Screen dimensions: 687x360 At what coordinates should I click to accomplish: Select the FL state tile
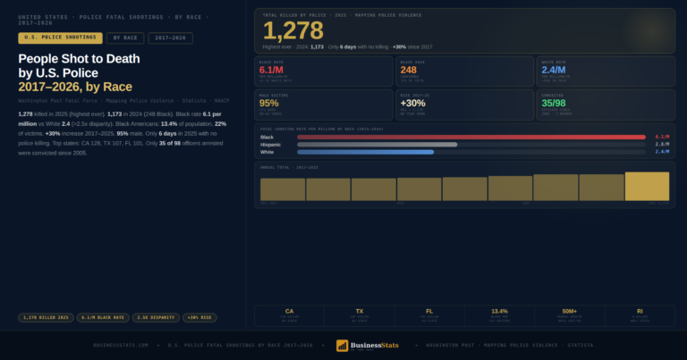429,316
